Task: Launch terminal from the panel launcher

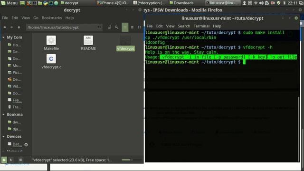Action: pyautogui.click(x=35, y=3)
